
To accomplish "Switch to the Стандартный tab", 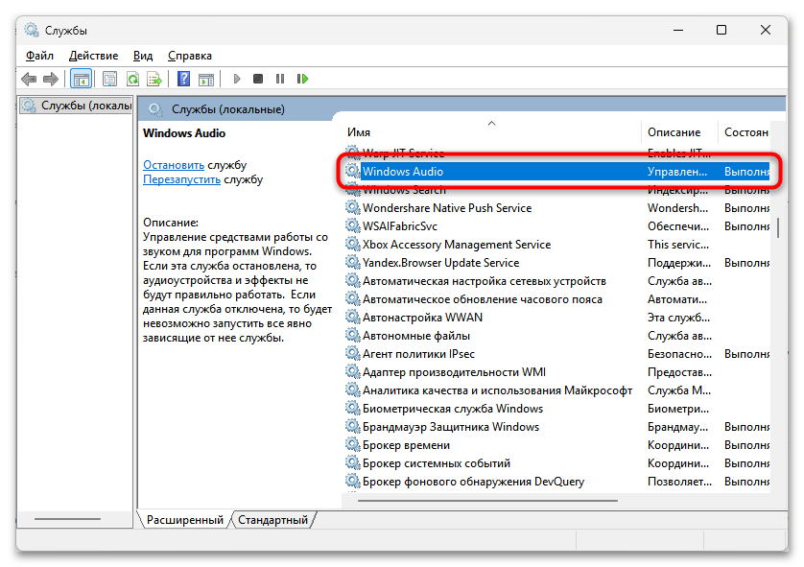I will coord(273,520).
